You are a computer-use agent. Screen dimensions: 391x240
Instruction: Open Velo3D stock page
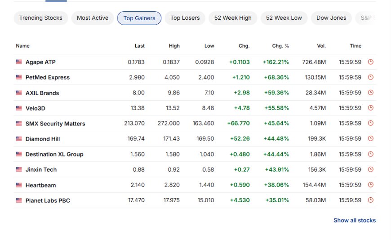tap(36, 108)
